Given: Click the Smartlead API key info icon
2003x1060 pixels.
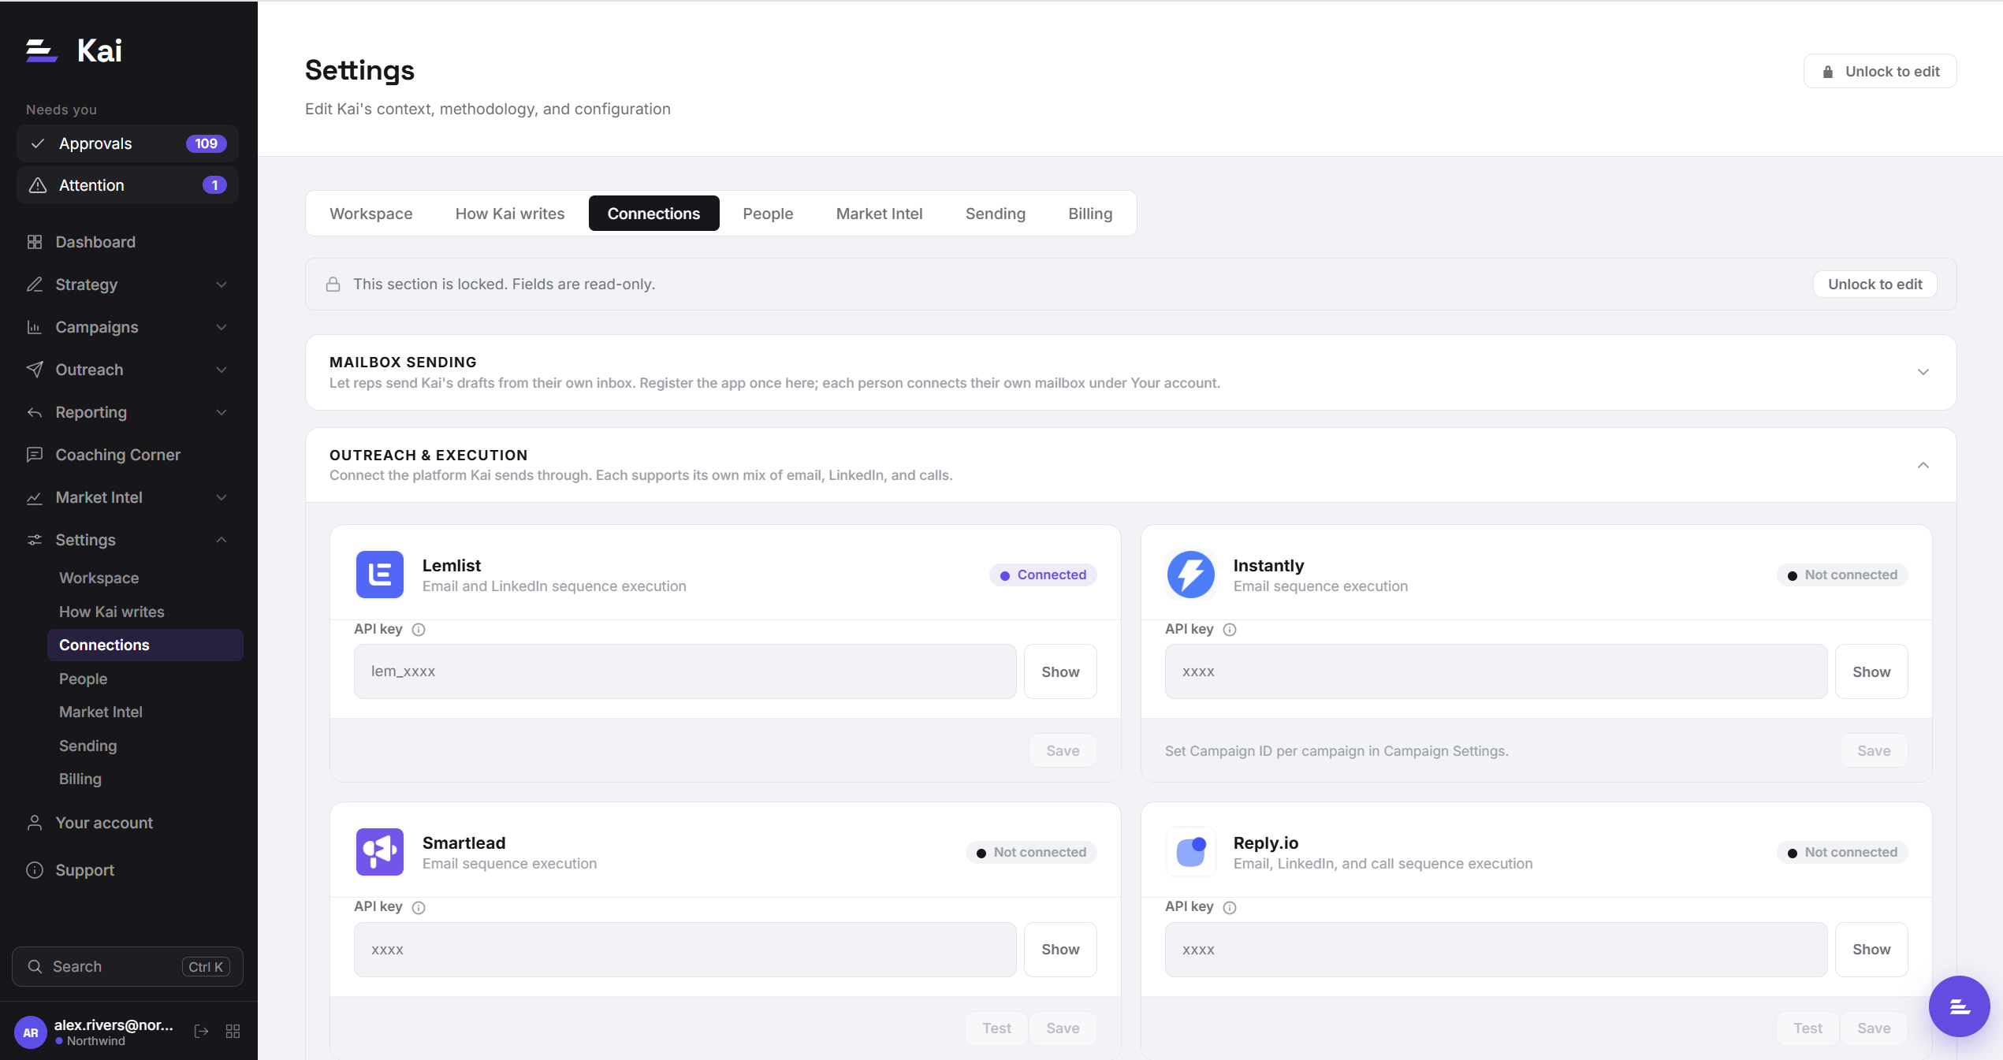Looking at the screenshot, I should [x=419, y=907].
